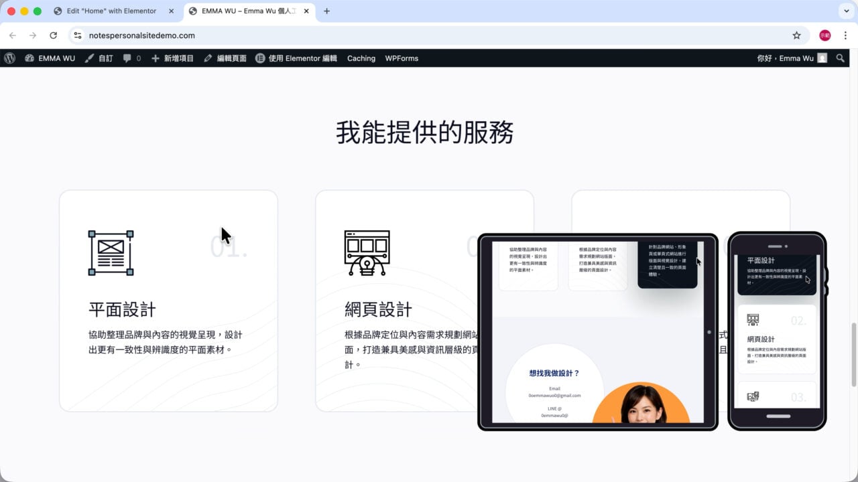Image resolution: width=858 pixels, height=482 pixels.
Task: Click 使用 Elementor 編輯 in admin bar
Action: (x=296, y=58)
